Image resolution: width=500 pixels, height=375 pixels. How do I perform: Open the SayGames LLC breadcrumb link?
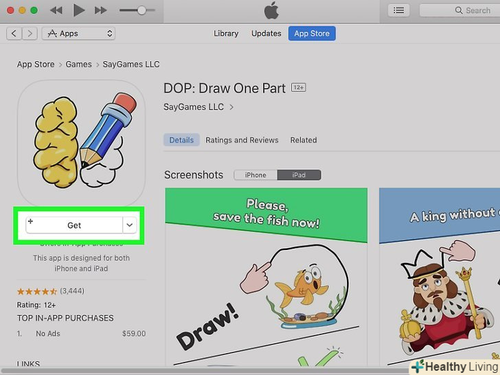(x=131, y=65)
